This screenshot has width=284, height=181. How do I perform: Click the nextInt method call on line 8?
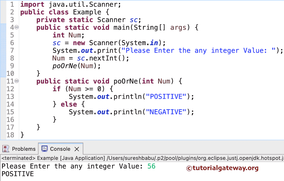(103, 58)
